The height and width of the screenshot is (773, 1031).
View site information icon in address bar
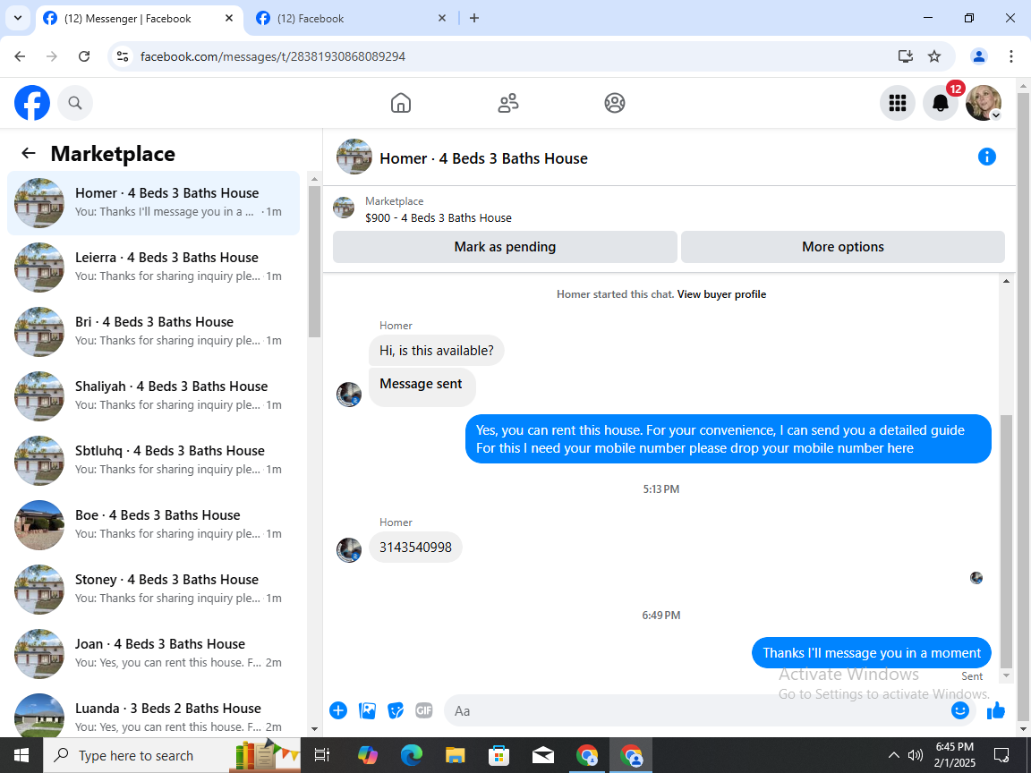[x=123, y=56]
